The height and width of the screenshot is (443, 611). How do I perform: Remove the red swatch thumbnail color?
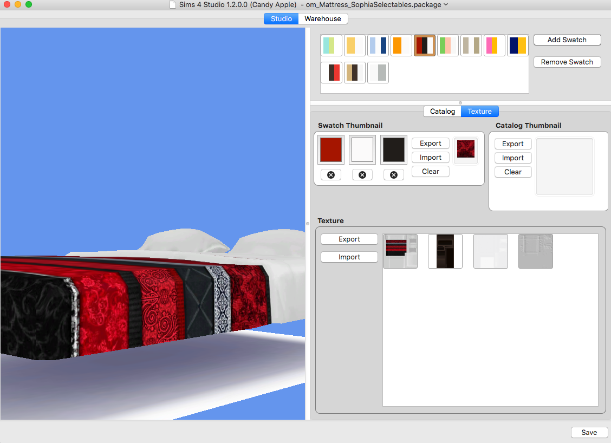point(330,175)
